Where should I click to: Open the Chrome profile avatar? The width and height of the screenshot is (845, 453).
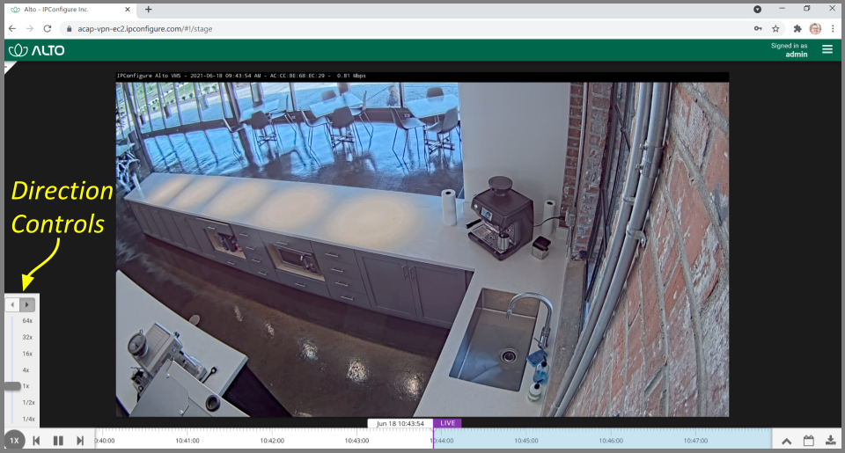815,28
